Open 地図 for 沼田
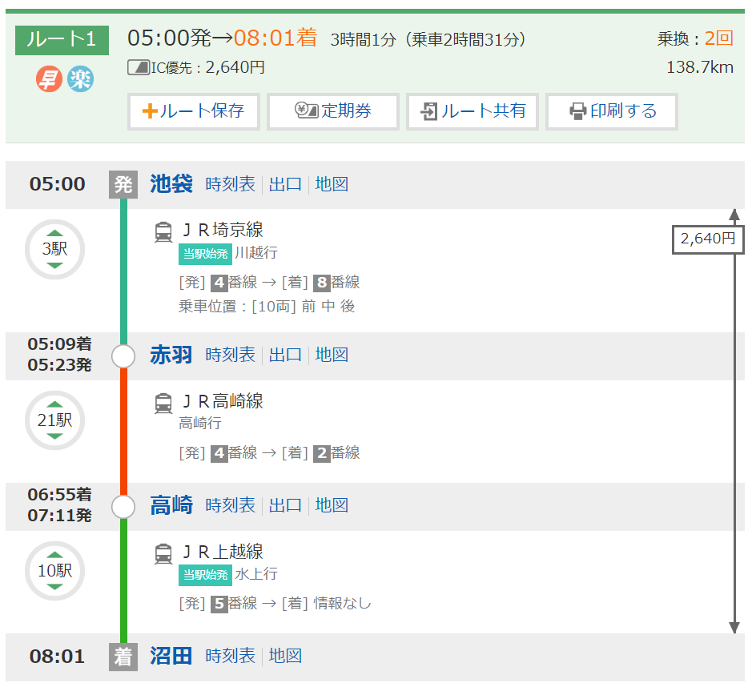Screen dimensions: 752x687 point(285,657)
